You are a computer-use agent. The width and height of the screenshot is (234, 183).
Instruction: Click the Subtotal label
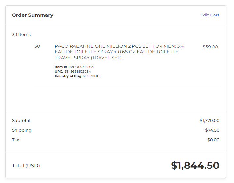coord(21,120)
